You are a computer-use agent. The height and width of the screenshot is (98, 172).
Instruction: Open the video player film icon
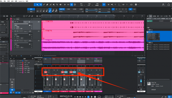[x=131, y=5]
